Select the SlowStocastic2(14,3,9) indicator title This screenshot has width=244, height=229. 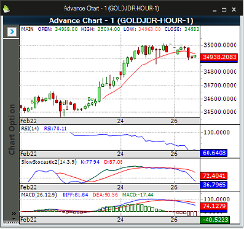(49, 162)
